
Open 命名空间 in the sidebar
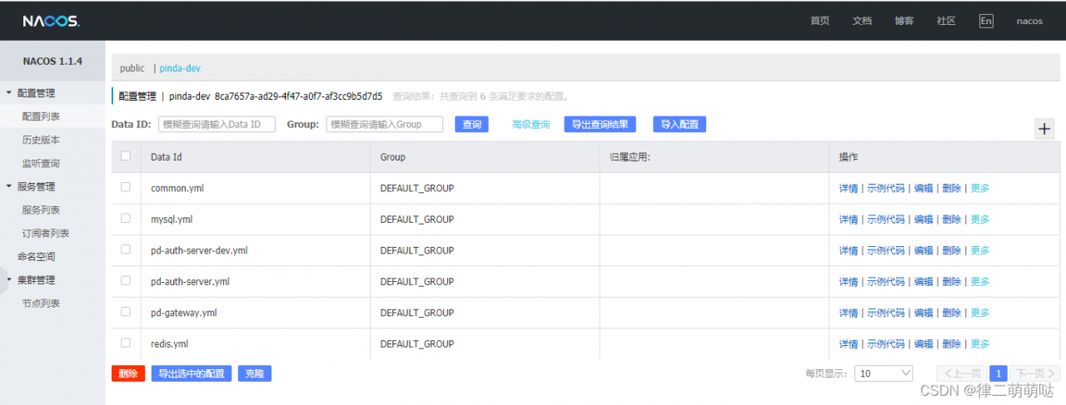point(37,256)
